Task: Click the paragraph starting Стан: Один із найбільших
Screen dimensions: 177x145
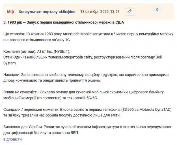Action: pos(83,60)
